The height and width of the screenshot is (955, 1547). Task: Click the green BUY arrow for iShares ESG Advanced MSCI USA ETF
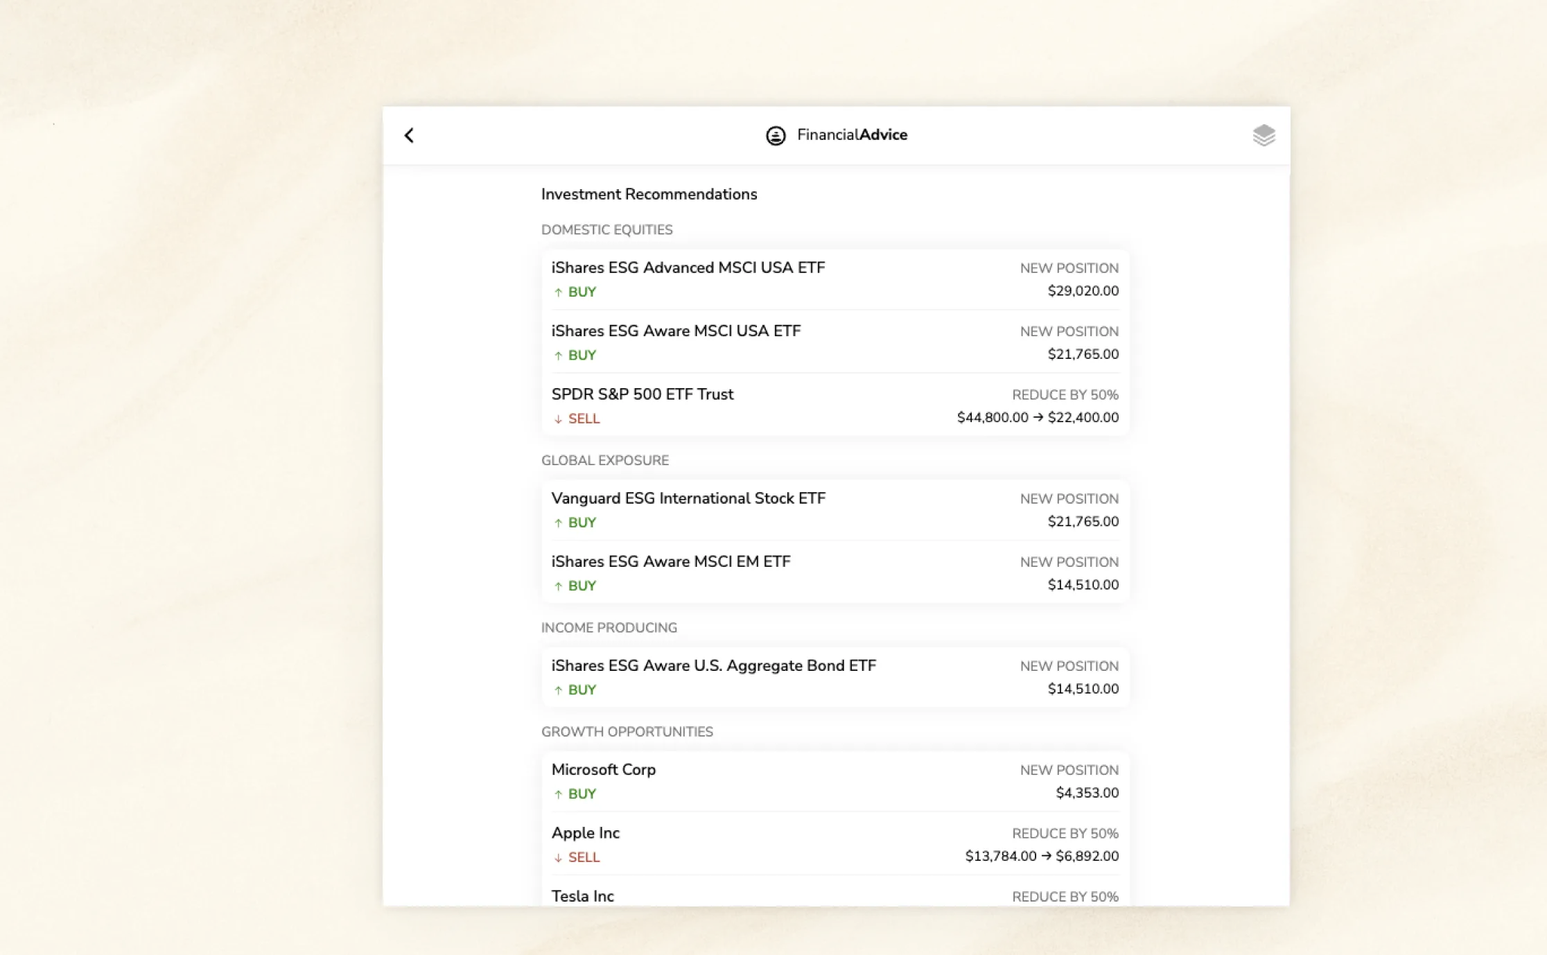pos(557,292)
